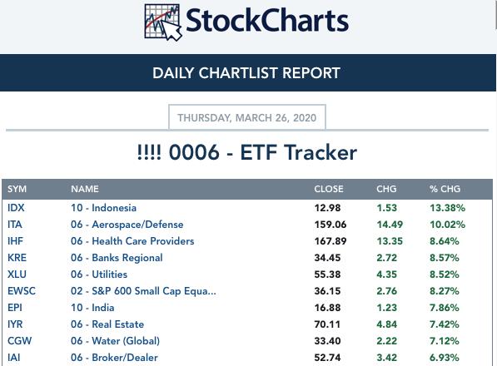This screenshot has width=497, height=366.
Task: Click the StockCharts logo icon
Action: click(163, 22)
